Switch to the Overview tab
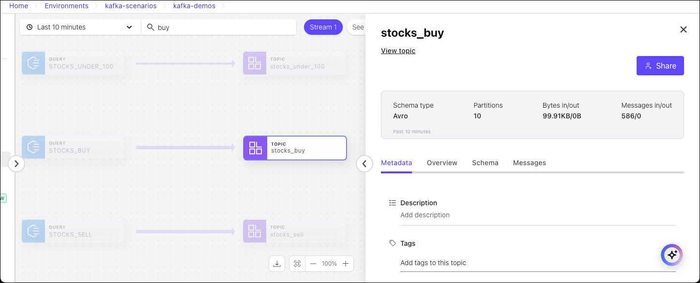 [442, 163]
